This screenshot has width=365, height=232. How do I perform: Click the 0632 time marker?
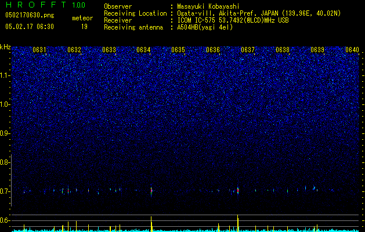click(x=74, y=50)
